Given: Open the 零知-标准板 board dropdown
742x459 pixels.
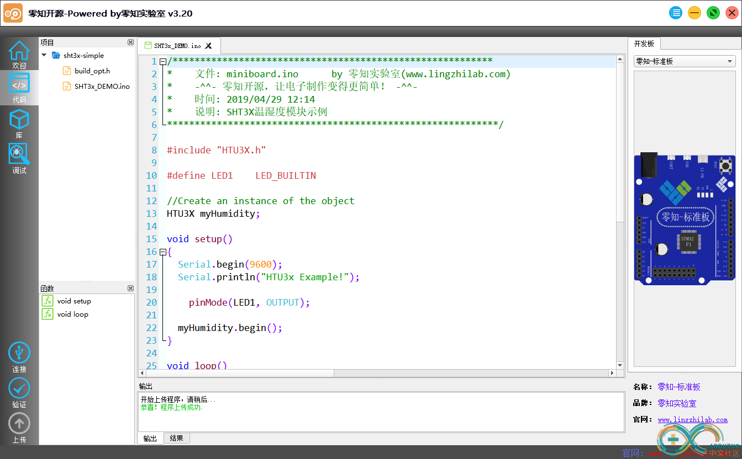Looking at the screenshot, I should (685, 61).
